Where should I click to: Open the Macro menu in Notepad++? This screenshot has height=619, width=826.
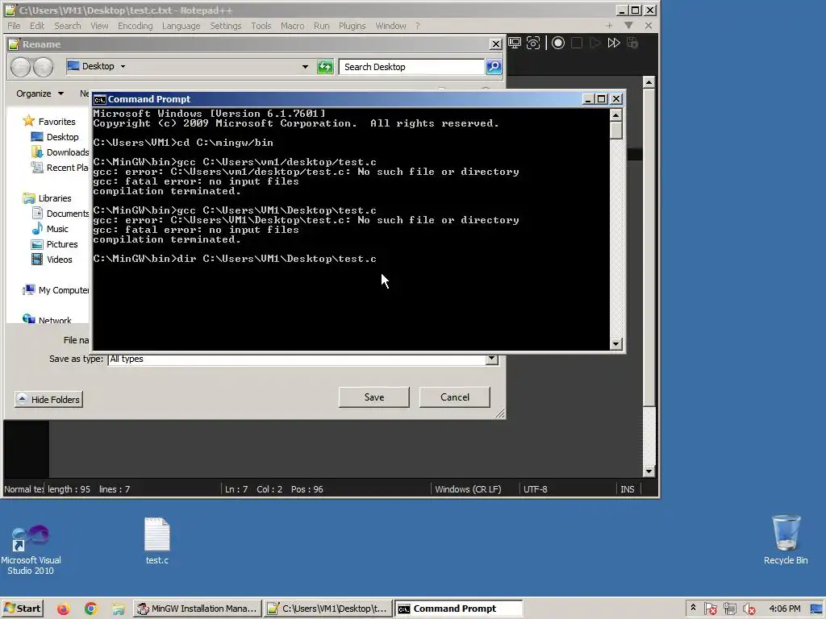tap(292, 26)
